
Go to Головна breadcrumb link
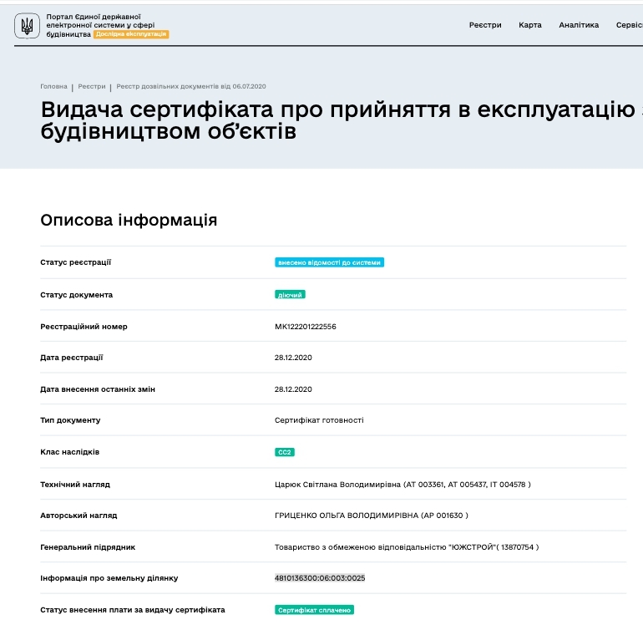[x=53, y=87]
